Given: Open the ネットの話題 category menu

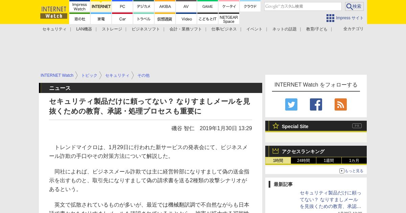Looking at the screenshot, I should pyautogui.click(x=285, y=29).
